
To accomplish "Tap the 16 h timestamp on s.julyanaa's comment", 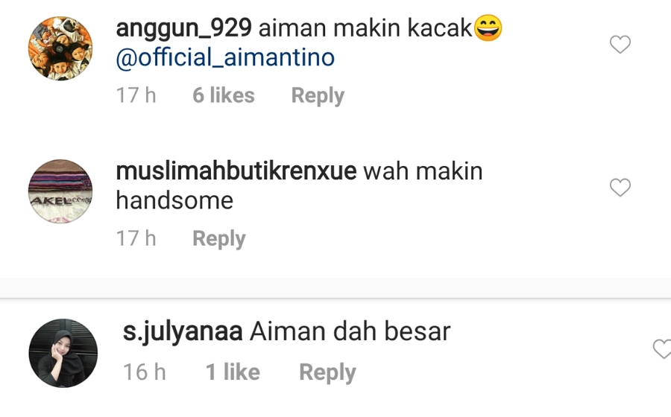I will pos(144,372).
